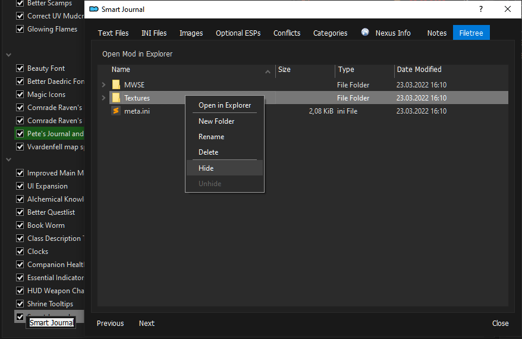Expand the Textures folder arrow
The image size is (522, 339).
tap(103, 98)
